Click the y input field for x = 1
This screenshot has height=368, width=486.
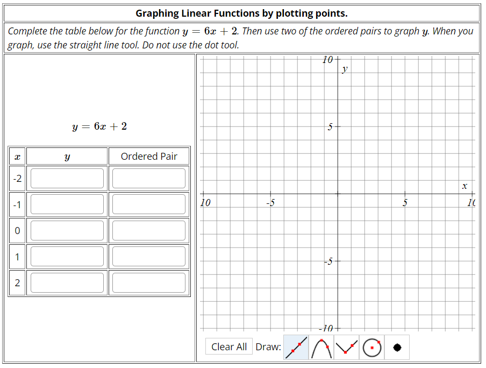(x=66, y=257)
